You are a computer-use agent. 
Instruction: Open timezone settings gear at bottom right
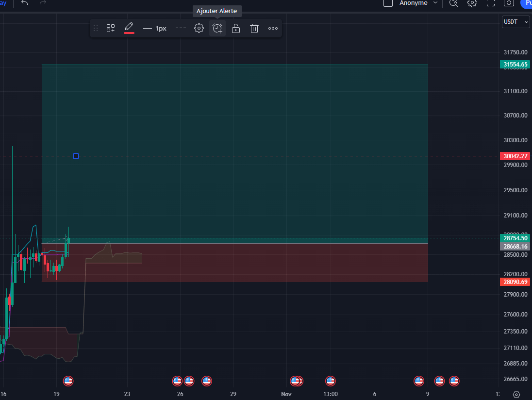click(x=515, y=395)
